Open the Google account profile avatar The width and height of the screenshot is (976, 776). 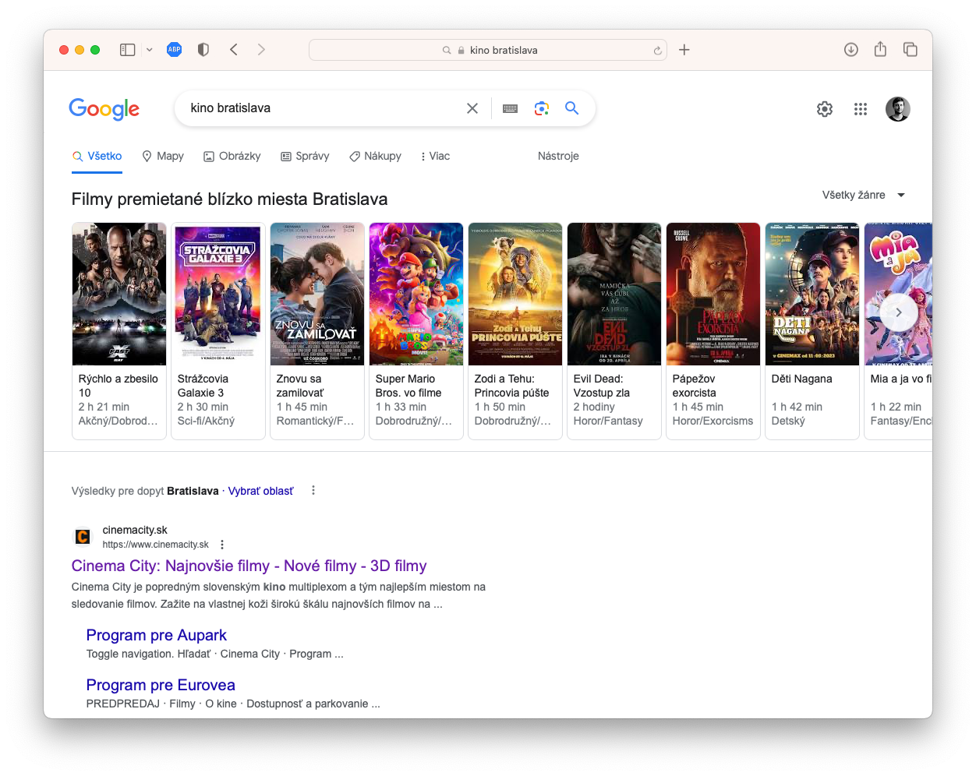(898, 109)
